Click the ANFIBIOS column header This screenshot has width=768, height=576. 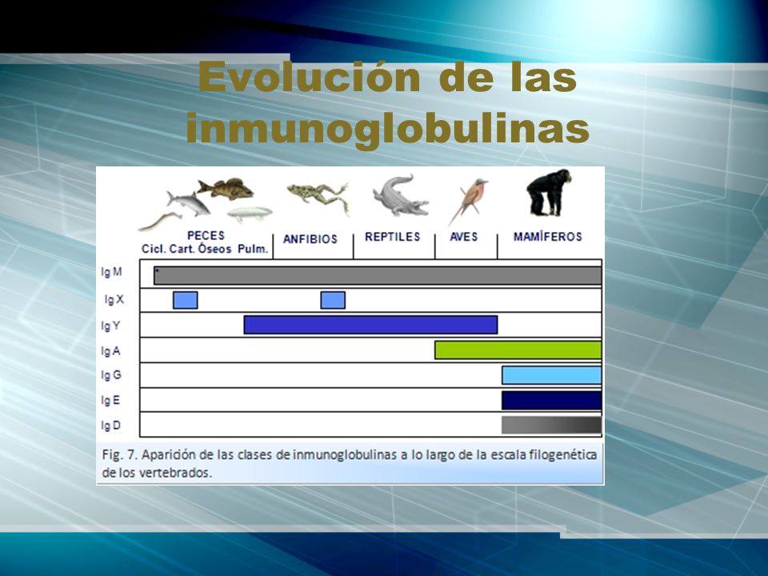(x=310, y=239)
